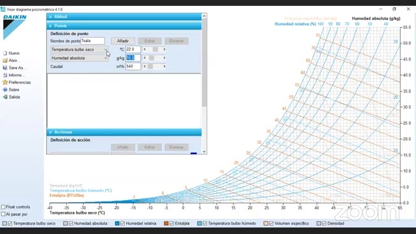Click the Añadir button under Definición de acción
The width and height of the screenshot is (416, 234).
[123, 148]
